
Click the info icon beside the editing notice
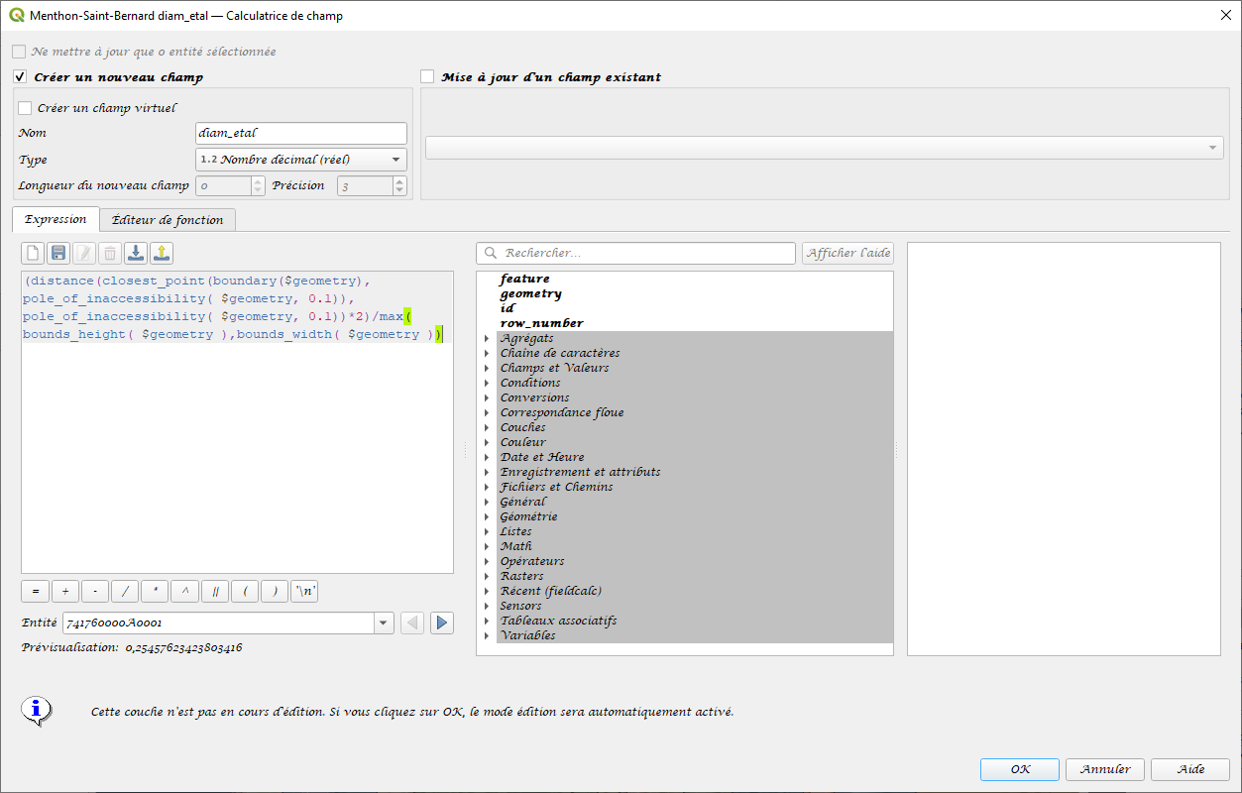click(x=36, y=710)
